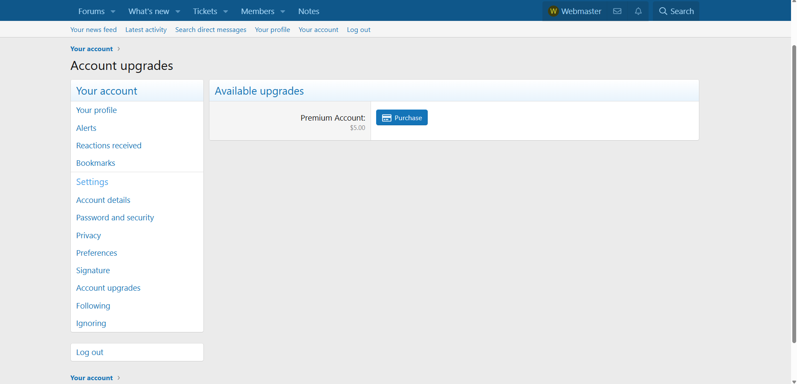Screen dimensions: 797x384
Task: View alerts via the bell icon
Action: click(638, 11)
